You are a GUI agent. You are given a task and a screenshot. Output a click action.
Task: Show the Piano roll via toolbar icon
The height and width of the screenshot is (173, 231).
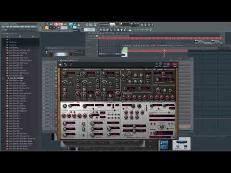click(x=104, y=30)
